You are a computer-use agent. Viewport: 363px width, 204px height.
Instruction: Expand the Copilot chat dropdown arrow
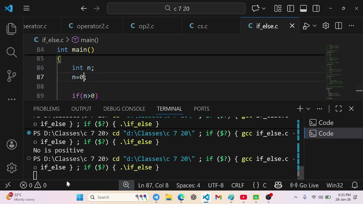point(264,8)
